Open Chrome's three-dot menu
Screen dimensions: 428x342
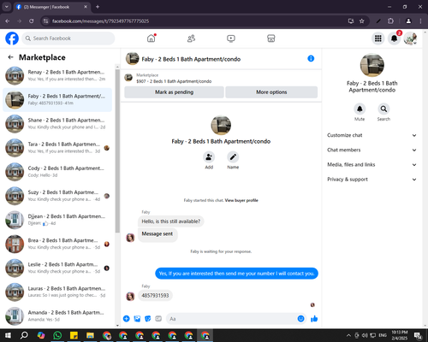[x=420, y=21]
